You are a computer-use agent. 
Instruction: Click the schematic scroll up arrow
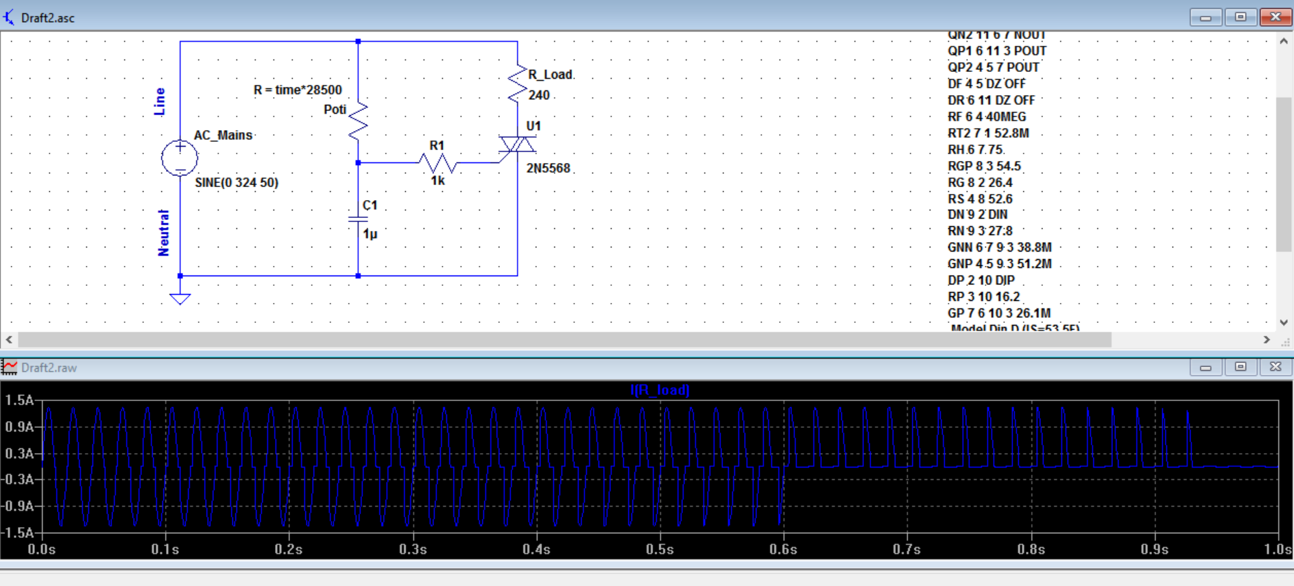click(1284, 41)
